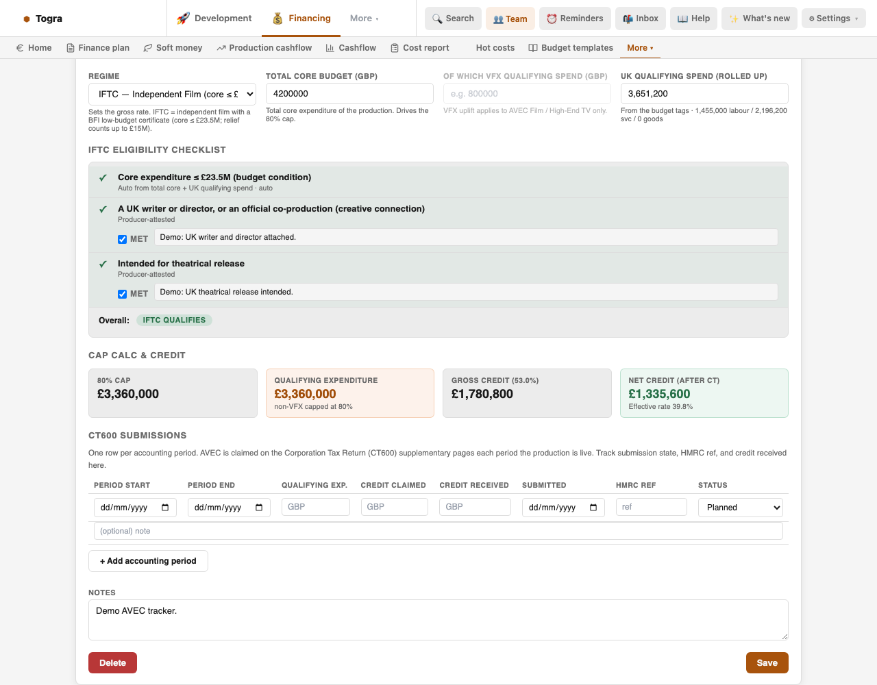Click the sparkle What's new icon
The height and width of the screenshot is (685, 877).
[734, 18]
